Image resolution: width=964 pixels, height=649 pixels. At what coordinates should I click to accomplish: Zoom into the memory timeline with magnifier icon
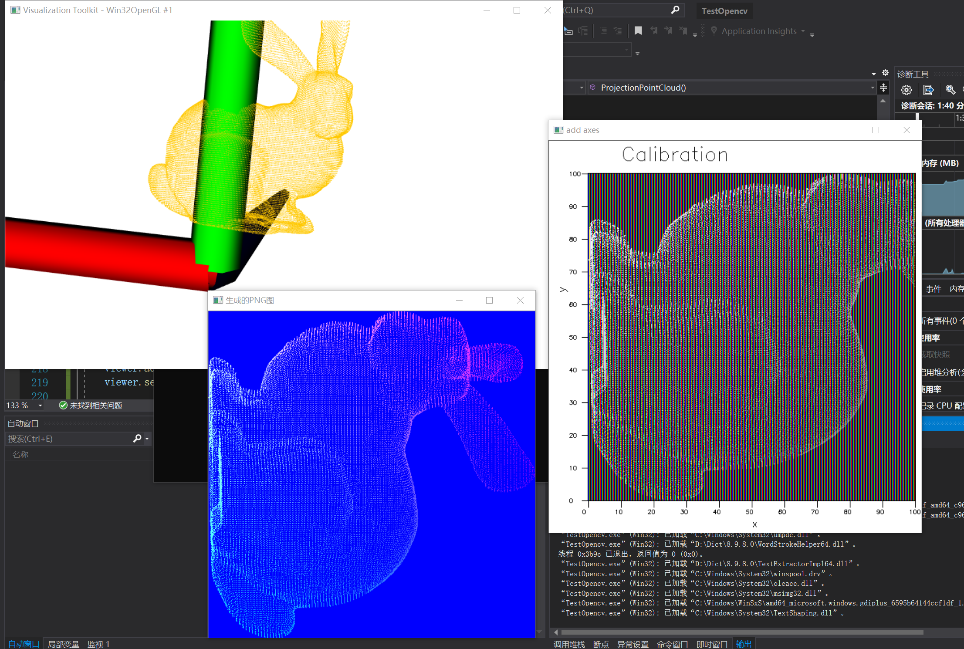click(950, 90)
